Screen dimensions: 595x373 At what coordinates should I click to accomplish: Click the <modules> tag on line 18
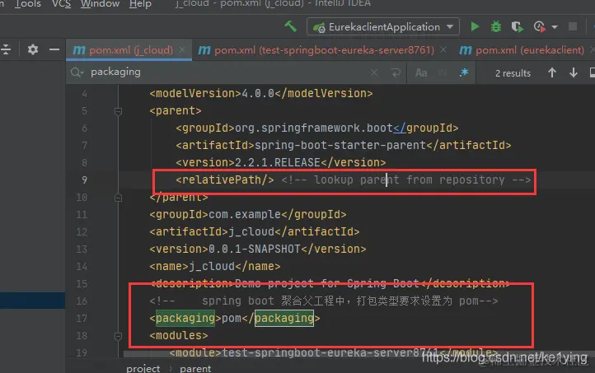(179, 335)
